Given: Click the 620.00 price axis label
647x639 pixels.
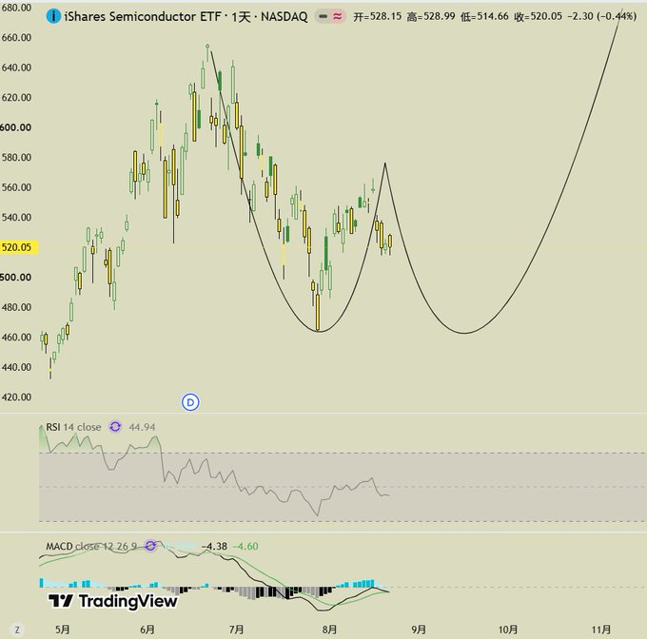Looking at the screenshot, I should pos(16,98).
